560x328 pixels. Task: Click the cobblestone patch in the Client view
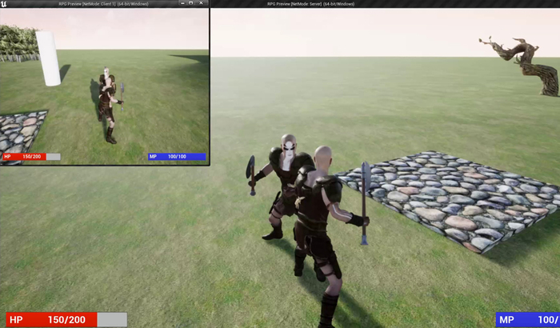pyautogui.click(x=20, y=131)
